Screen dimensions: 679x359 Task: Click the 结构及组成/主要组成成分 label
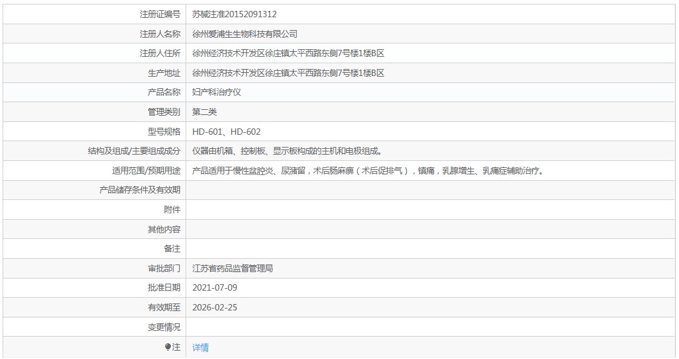134,151
